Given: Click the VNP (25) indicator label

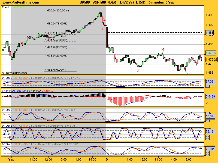Looking at the screenshot, I should 20,7.
